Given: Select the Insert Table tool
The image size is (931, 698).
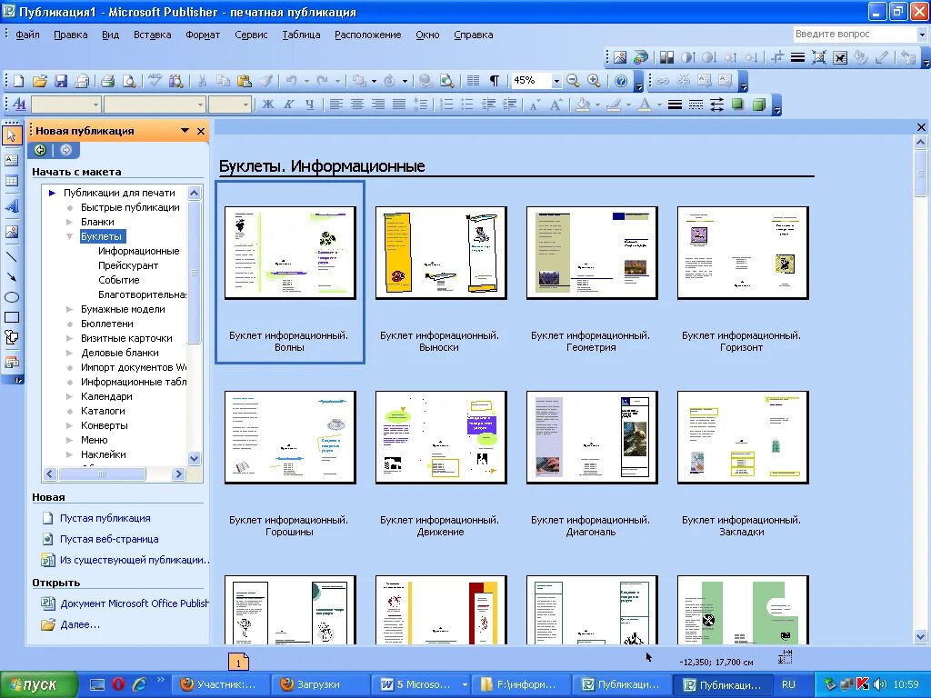Looking at the screenshot, I should click(11, 181).
